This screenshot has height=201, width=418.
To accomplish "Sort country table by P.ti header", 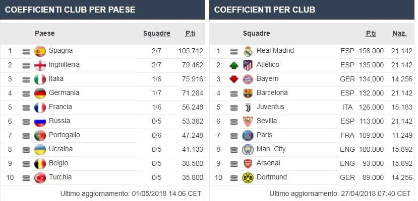I will (190, 34).
